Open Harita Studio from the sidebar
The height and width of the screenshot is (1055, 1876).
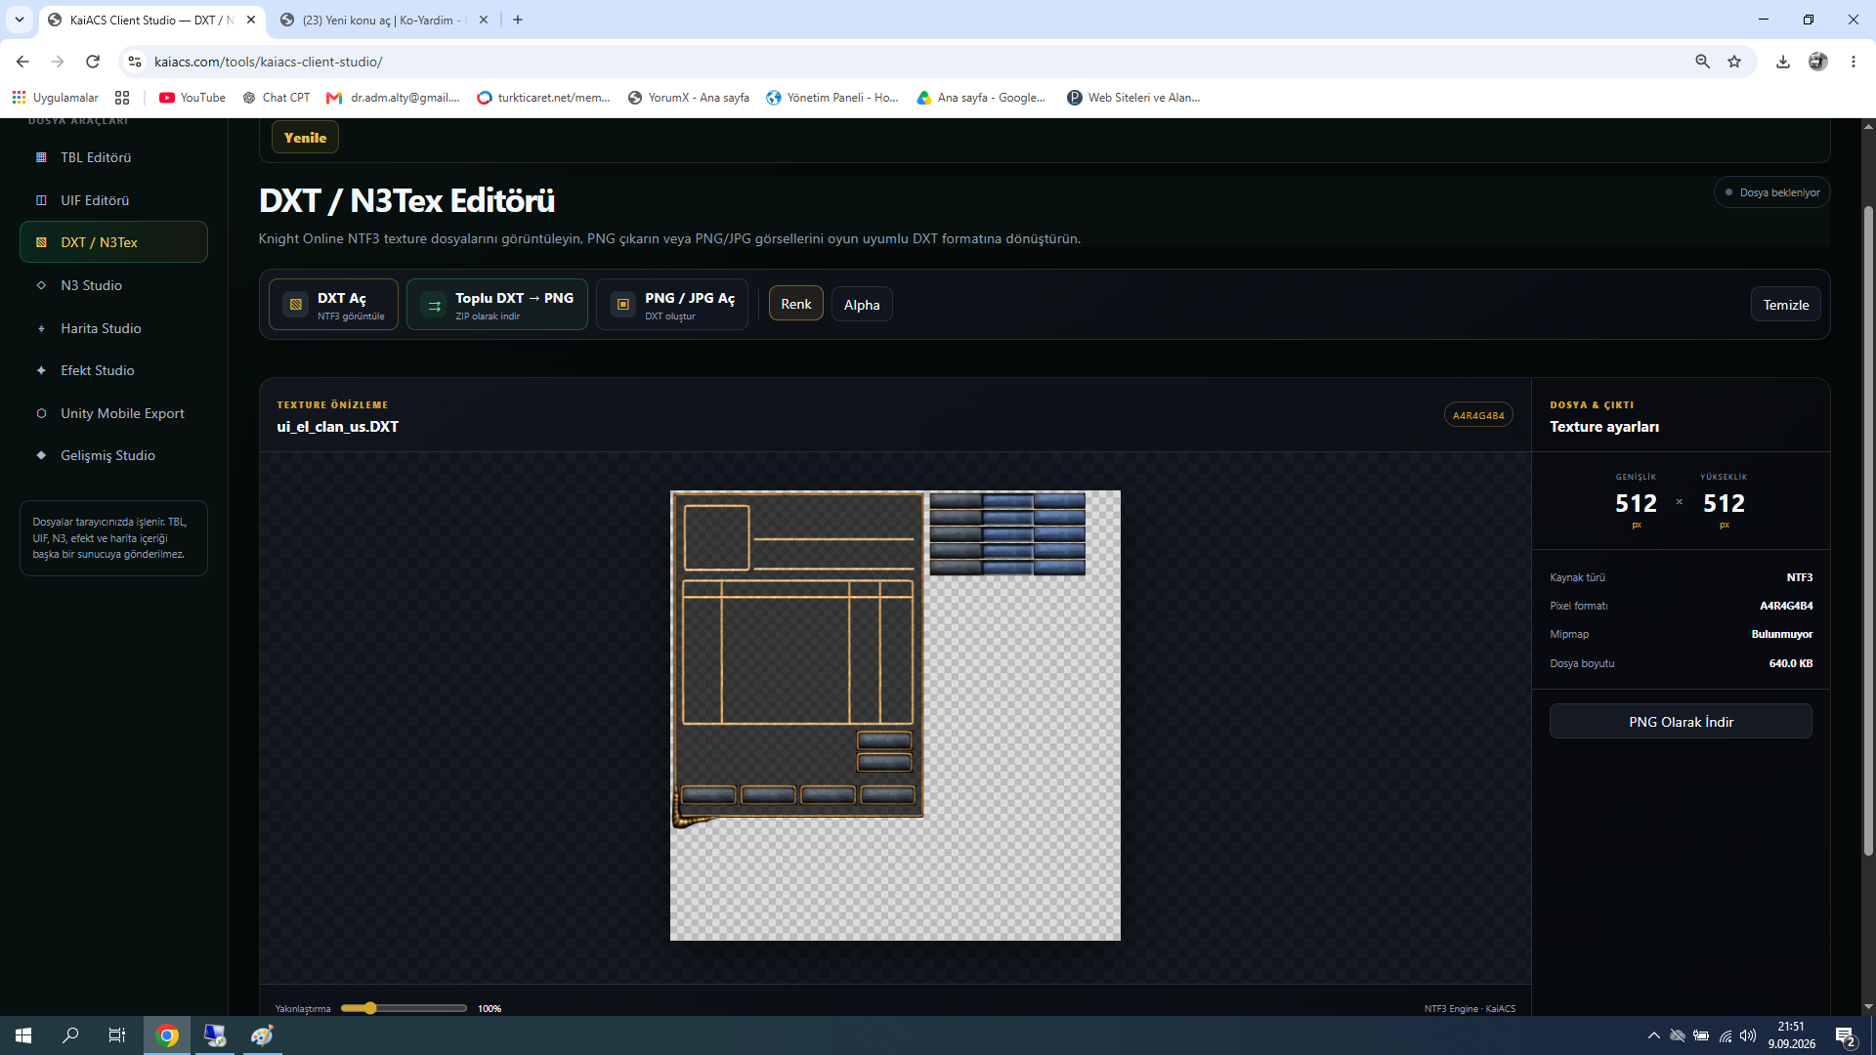click(x=113, y=328)
